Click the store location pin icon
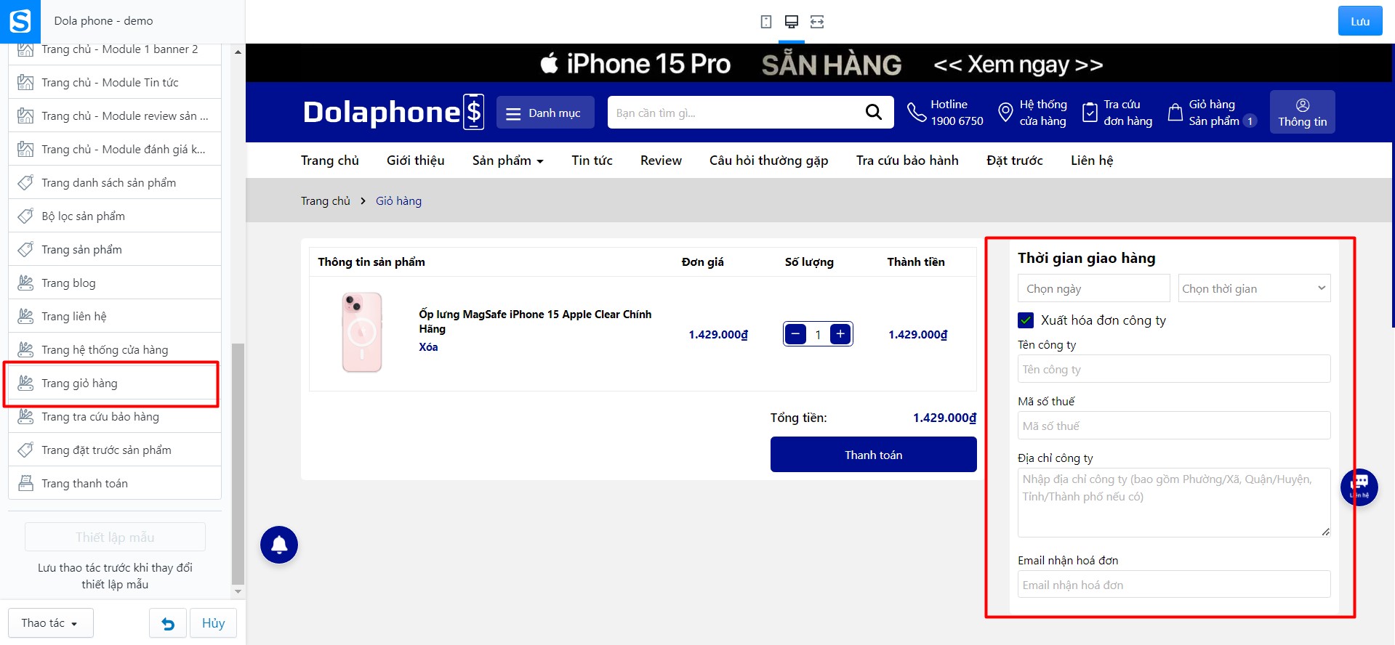Viewport: 1395px width, 645px height. point(1005,112)
